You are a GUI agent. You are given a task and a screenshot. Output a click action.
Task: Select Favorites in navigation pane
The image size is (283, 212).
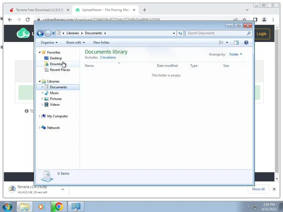54,52
